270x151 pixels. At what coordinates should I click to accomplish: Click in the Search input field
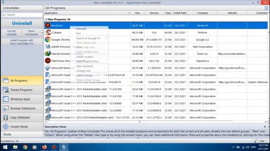24,15
